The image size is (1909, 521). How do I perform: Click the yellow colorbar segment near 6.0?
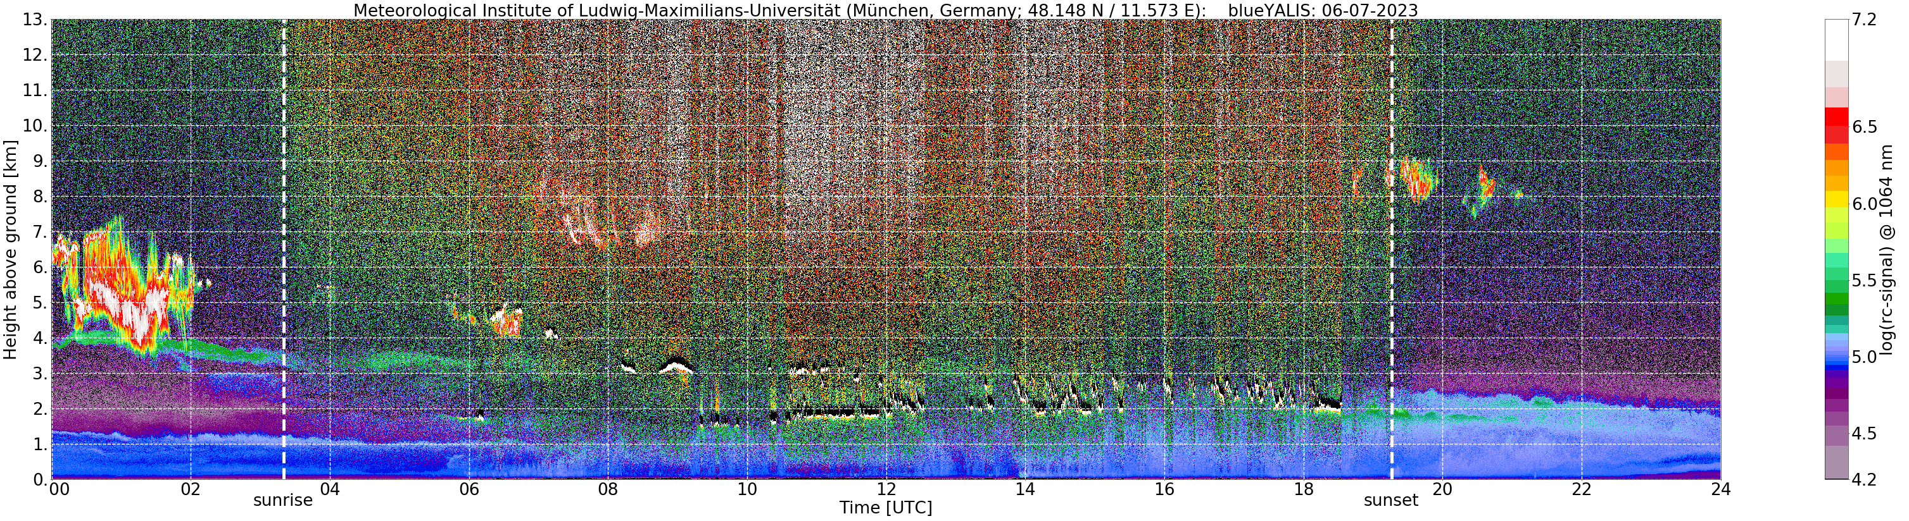pyautogui.click(x=1836, y=199)
